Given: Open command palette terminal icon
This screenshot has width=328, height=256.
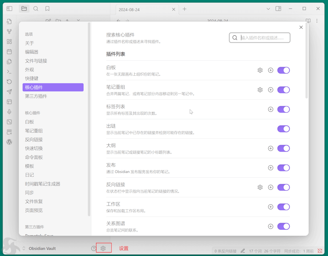Looking at the screenshot, I should click(x=9, y=72).
